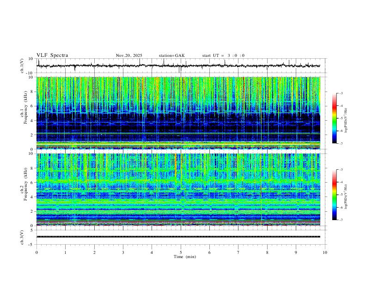Viewport: 366px width, 283px height.
Task: Click the "ch.1(V)" waveform axis label
Action: coord(22,66)
